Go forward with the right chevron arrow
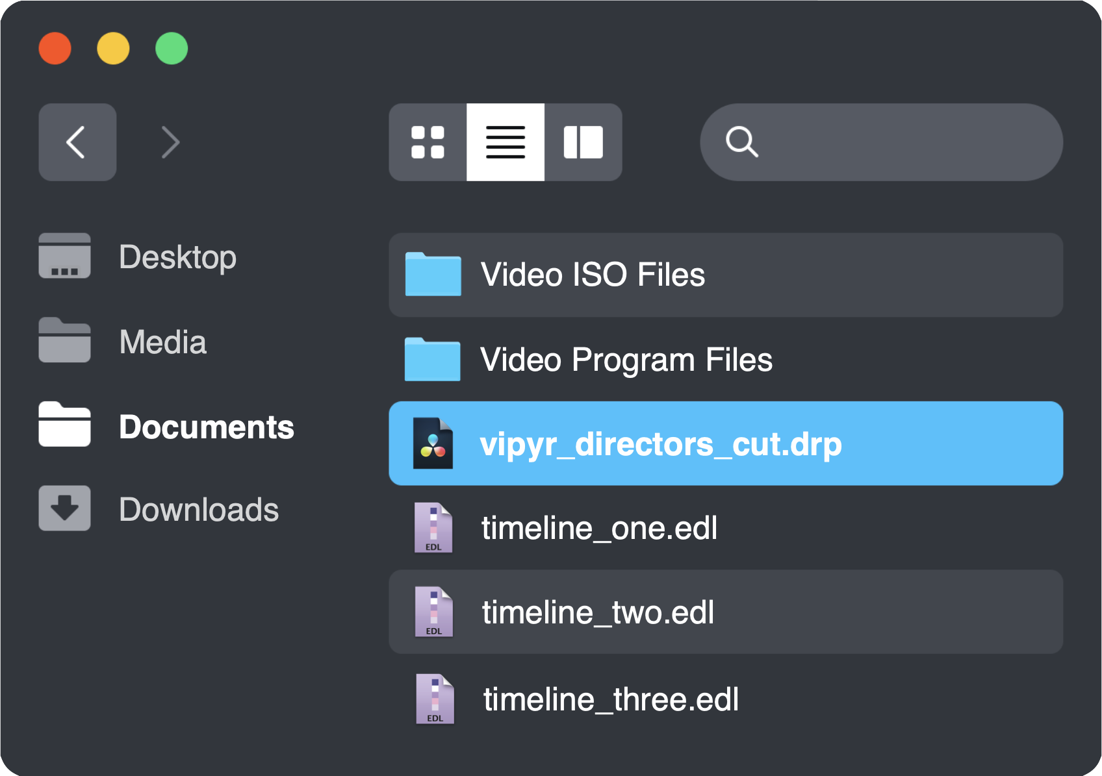Image resolution: width=1102 pixels, height=776 pixels. 170,142
